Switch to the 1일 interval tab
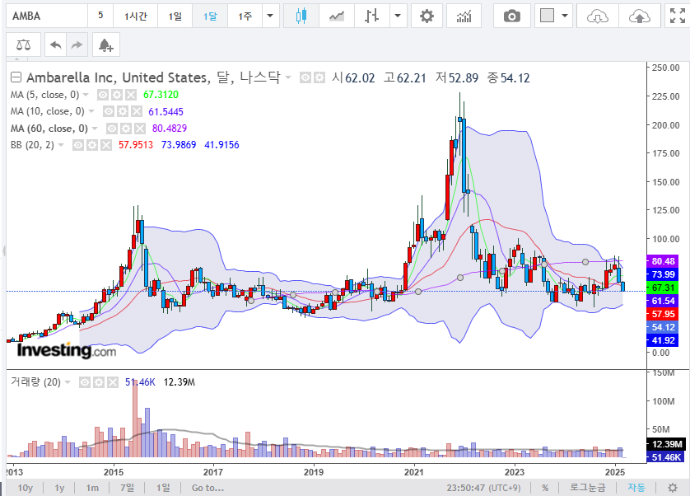Screen dimensions: 690x496 click(x=174, y=15)
